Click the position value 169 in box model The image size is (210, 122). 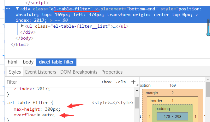click(173, 85)
